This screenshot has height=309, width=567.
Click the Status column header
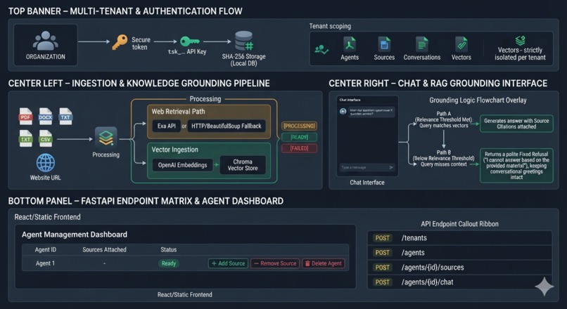[169, 250]
